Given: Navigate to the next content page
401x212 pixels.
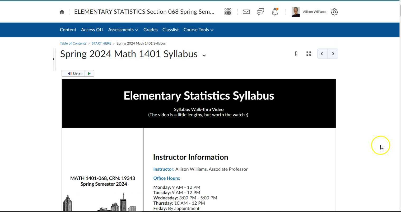Looking at the screenshot, I should coord(333,54).
